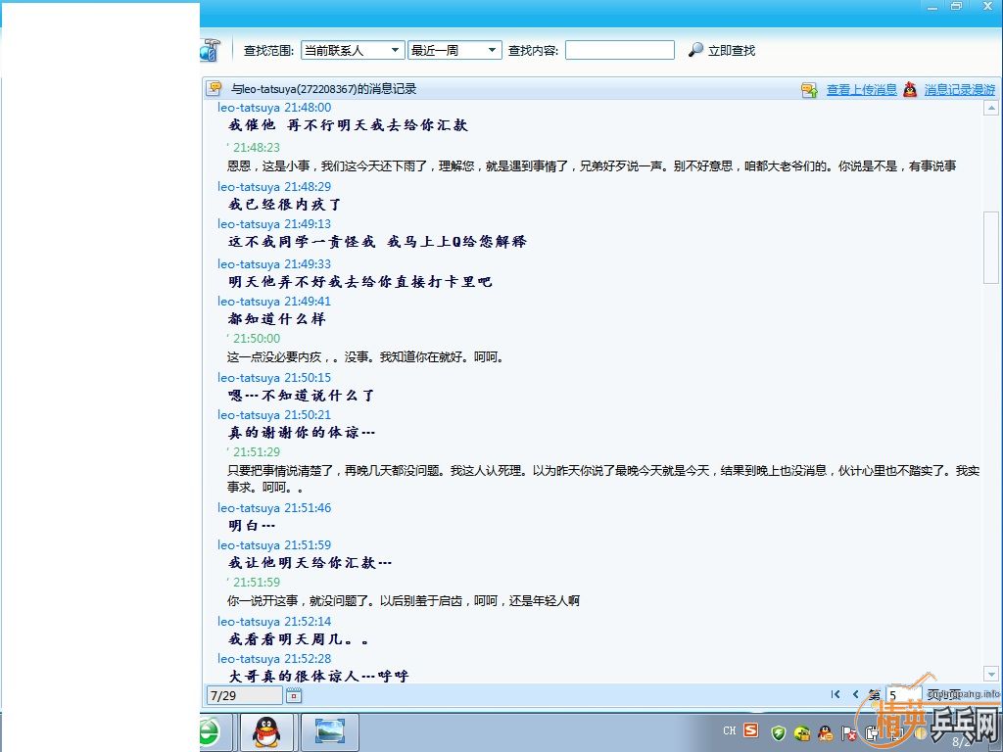This screenshot has width=1003, height=752.
Task: Click the message 我催他 再不行明天我去给你汇款
Action: (348, 125)
